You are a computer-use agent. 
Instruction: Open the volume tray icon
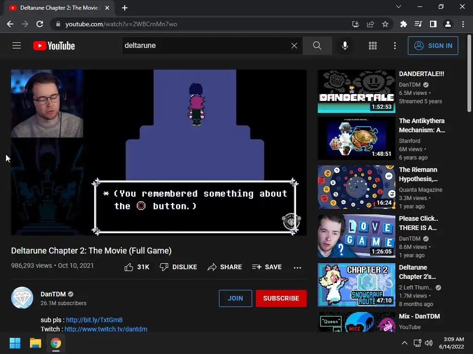[x=428, y=343]
